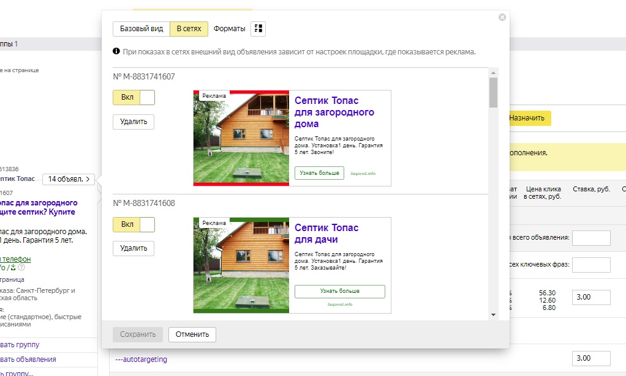Click the scrollbar down arrow in the ad list

[x=493, y=314]
